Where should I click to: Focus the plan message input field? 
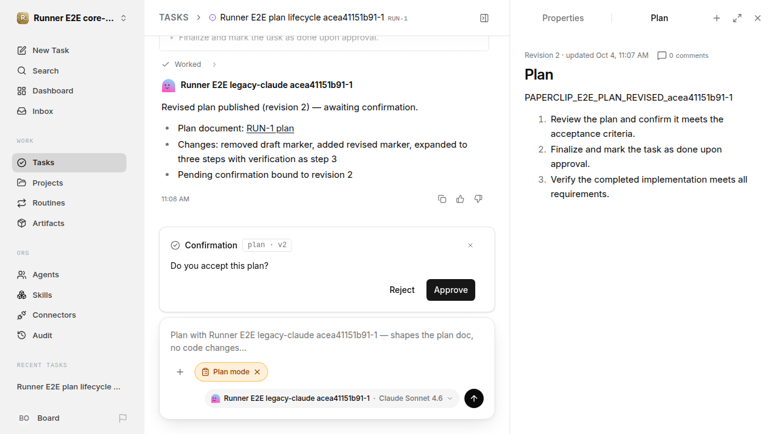[x=327, y=342]
